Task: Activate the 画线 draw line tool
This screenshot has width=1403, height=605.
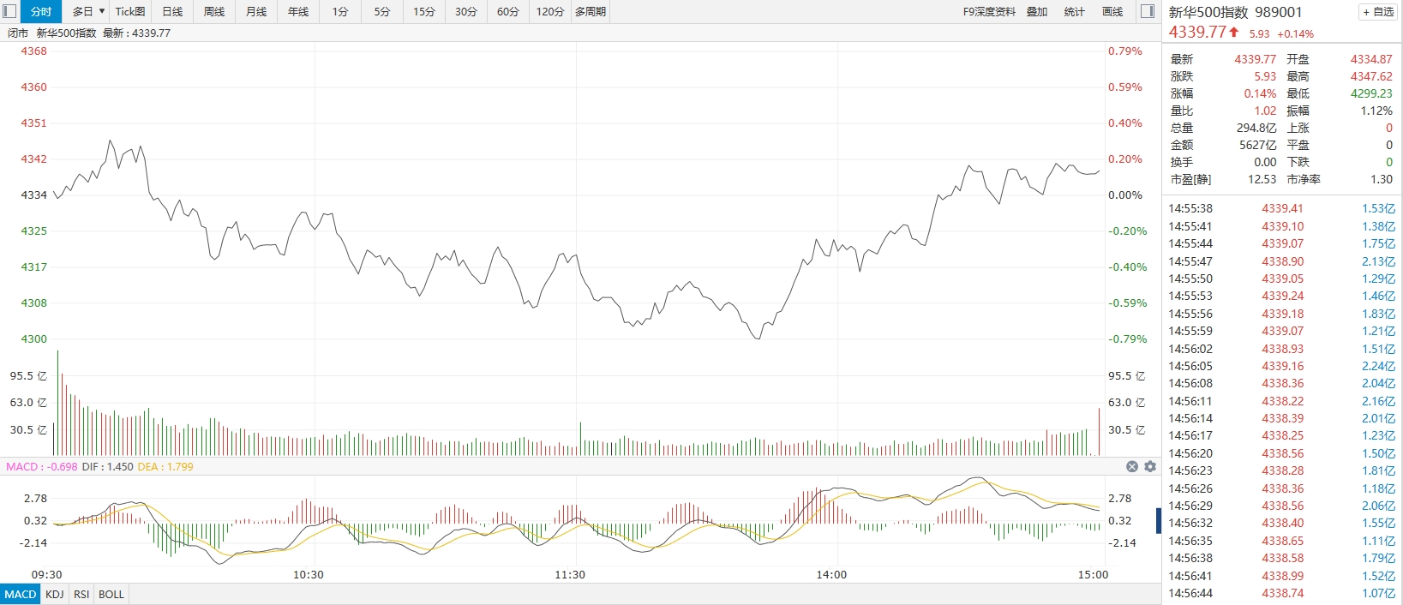Action: coord(1112,11)
